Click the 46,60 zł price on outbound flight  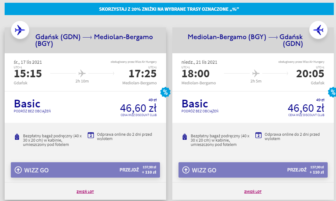click(x=138, y=108)
